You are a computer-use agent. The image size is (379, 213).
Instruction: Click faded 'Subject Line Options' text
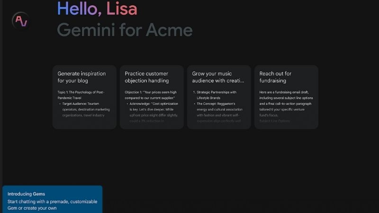(x=275, y=121)
